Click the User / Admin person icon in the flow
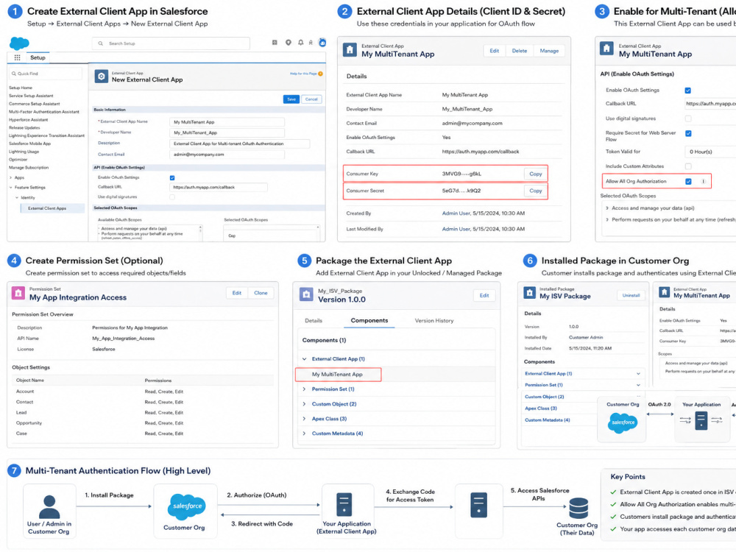Image resolution: width=736 pixels, height=552 pixels. coord(49,507)
